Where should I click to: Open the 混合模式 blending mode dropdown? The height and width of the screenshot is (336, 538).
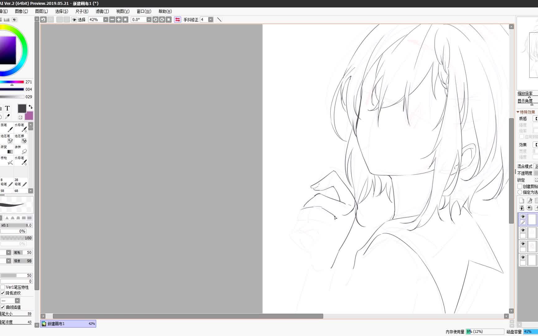tap(536, 166)
